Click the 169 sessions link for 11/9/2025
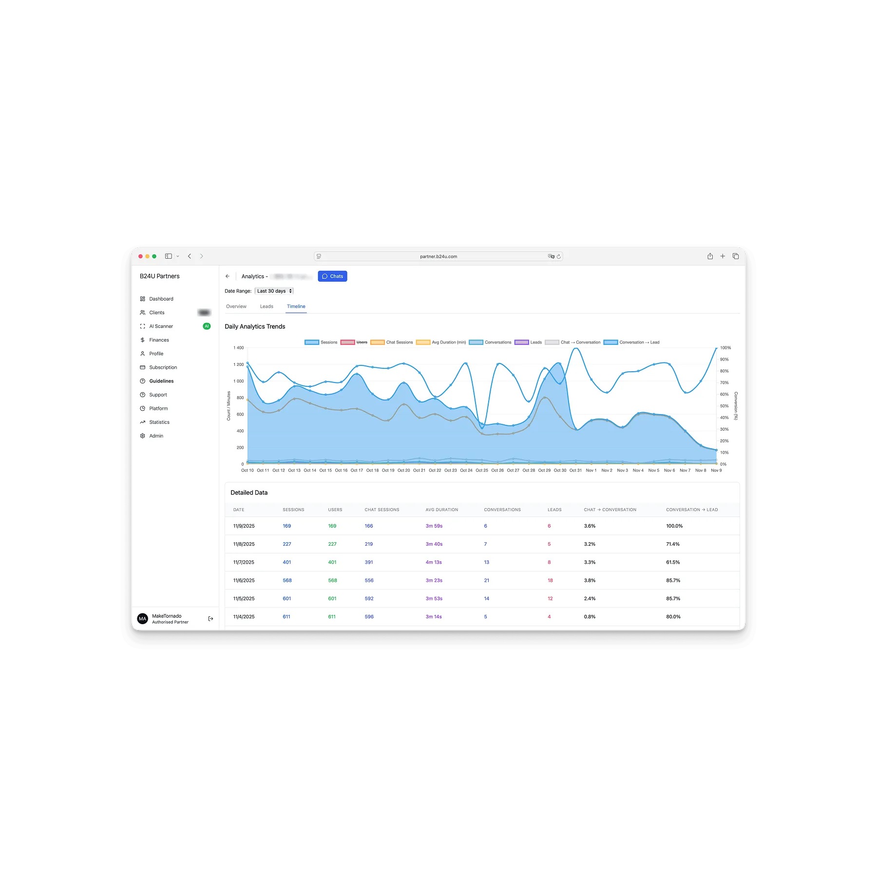 coord(287,526)
